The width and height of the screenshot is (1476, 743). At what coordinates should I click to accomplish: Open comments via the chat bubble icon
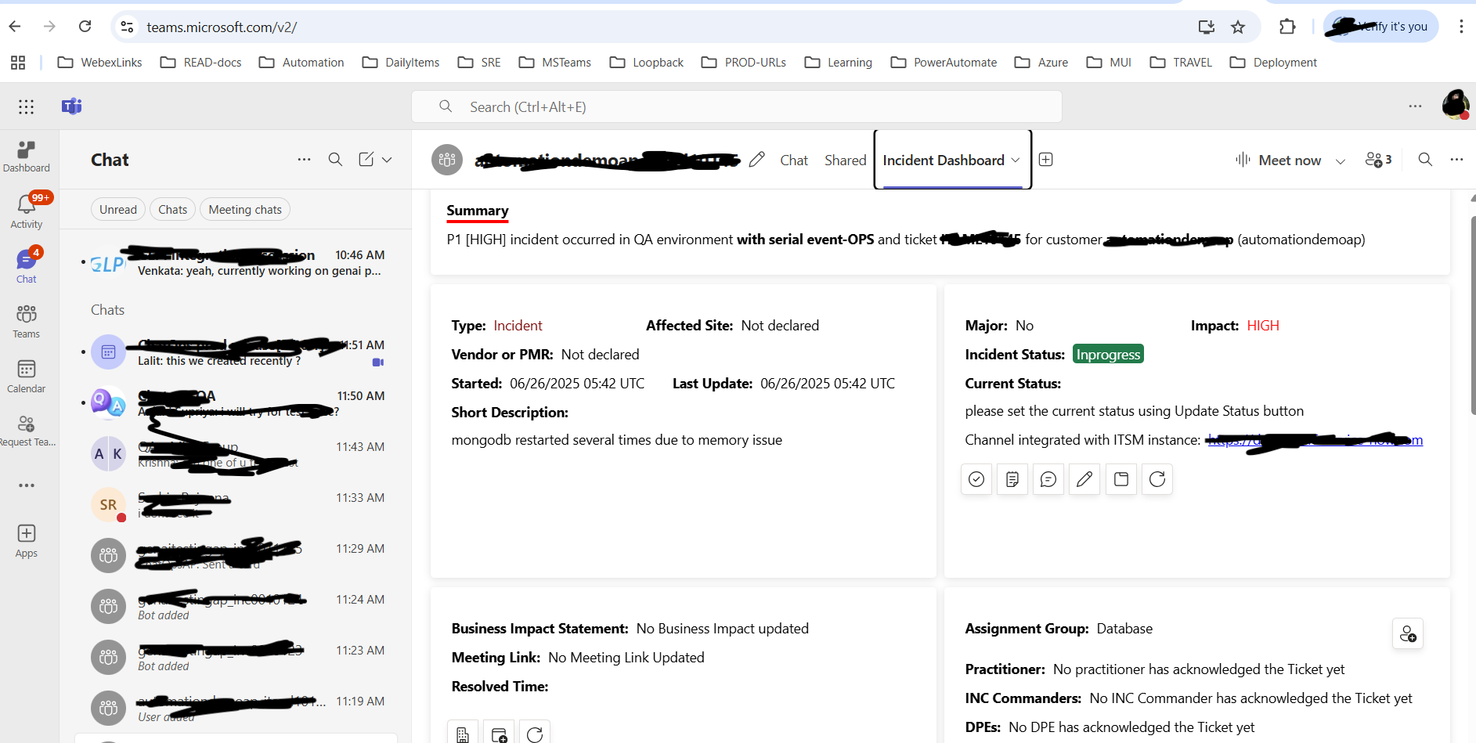[x=1048, y=479]
